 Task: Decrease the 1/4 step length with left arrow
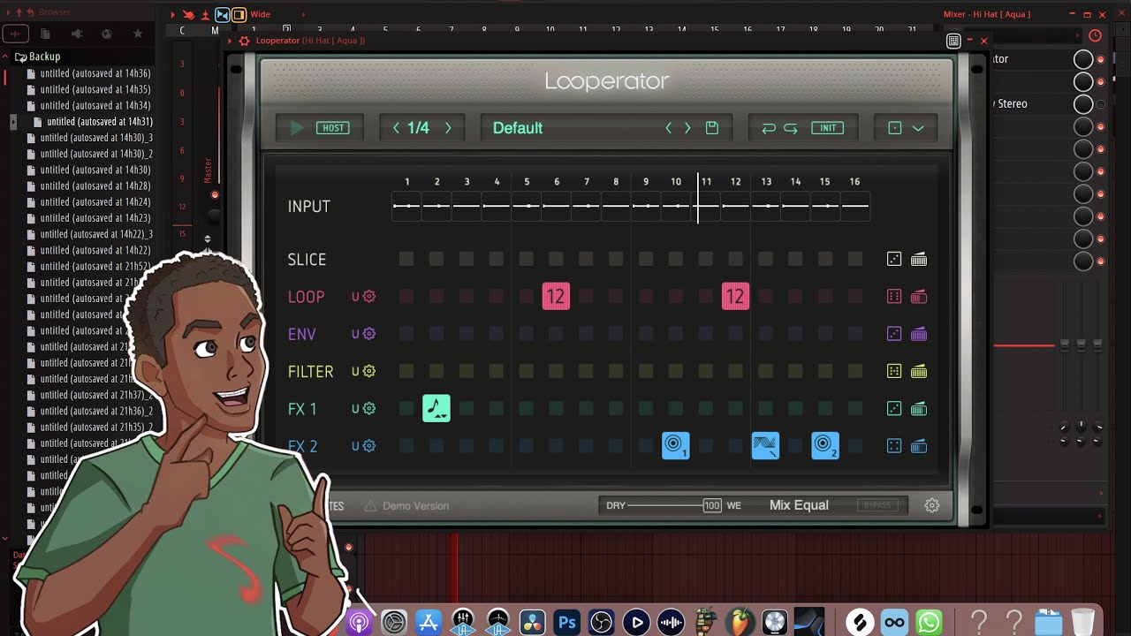coord(396,128)
